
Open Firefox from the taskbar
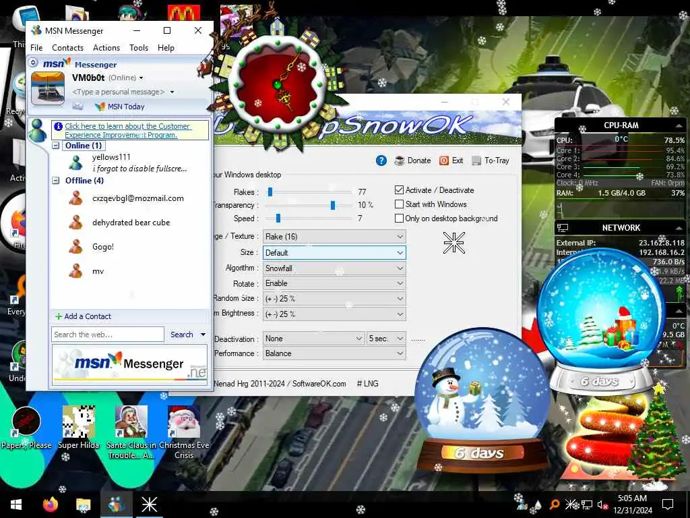click(x=50, y=505)
